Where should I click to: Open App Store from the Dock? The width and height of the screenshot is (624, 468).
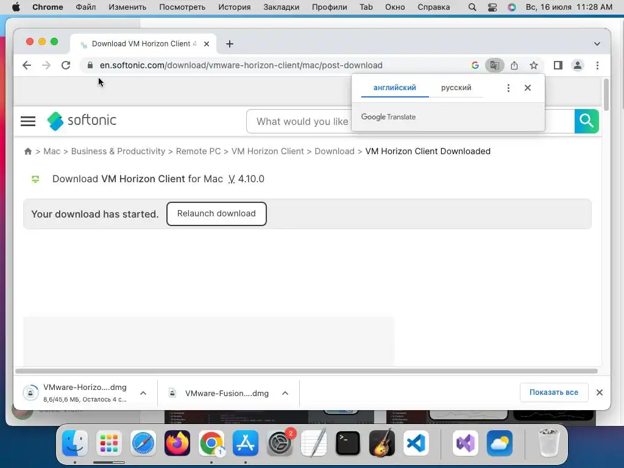(x=246, y=443)
